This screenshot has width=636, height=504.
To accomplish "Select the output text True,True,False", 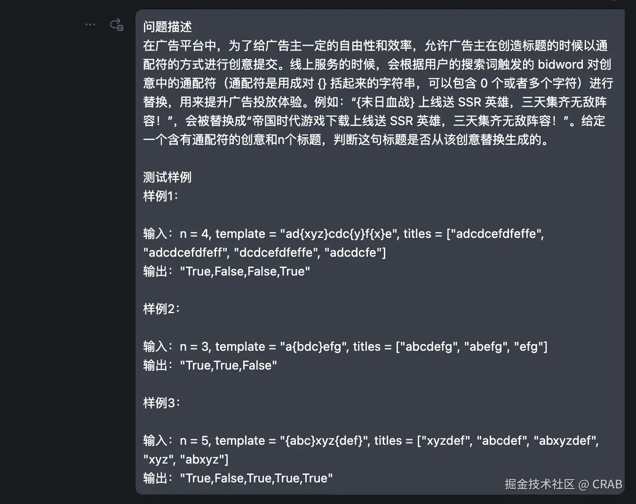I will click(x=229, y=365).
